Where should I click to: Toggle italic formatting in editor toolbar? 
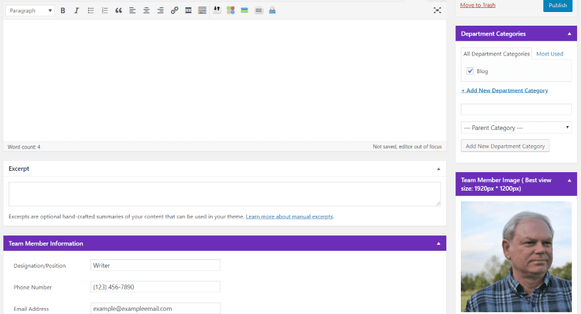coord(77,11)
